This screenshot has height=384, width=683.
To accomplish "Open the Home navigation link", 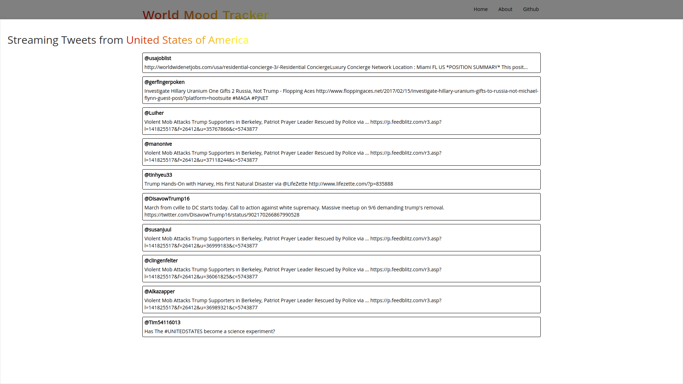I will pos(480,9).
